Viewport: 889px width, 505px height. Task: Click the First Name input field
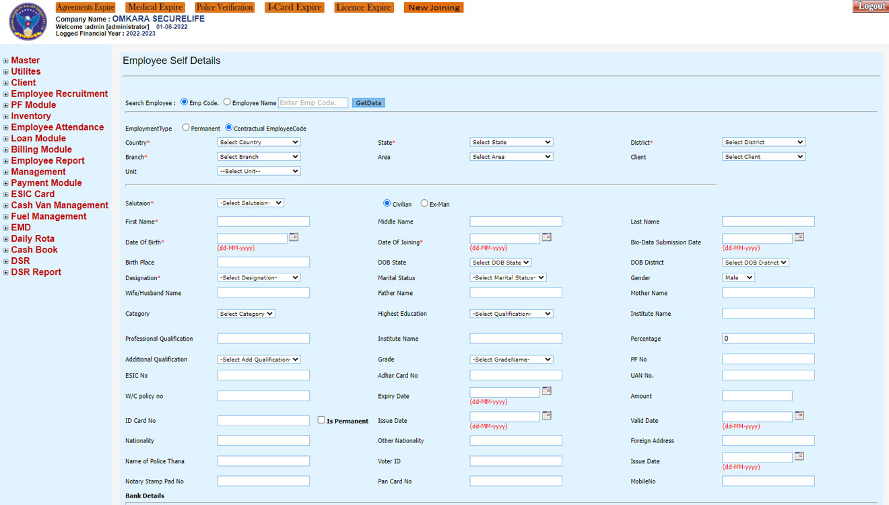pos(263,222)
